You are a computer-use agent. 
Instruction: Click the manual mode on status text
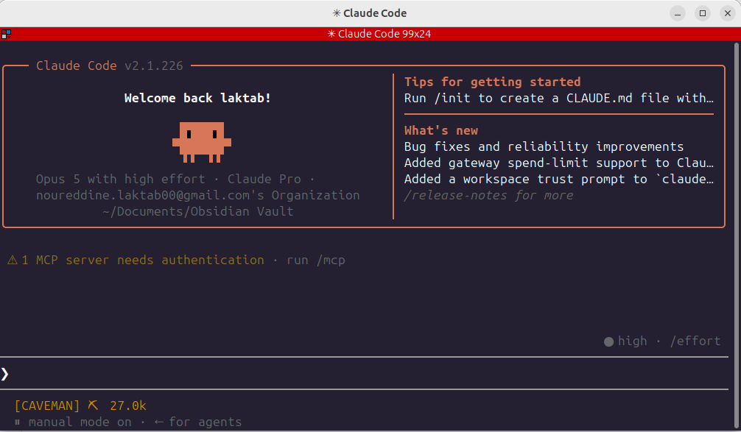click(x=80, y=422)
